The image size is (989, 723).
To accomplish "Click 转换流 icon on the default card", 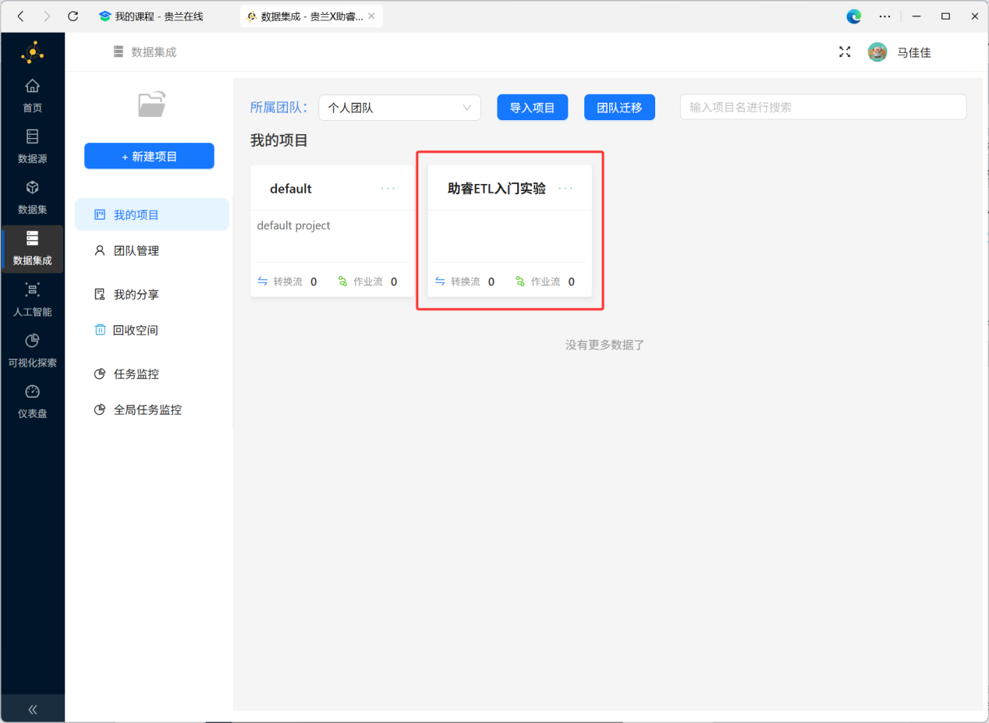I will (x=263, y=282).
